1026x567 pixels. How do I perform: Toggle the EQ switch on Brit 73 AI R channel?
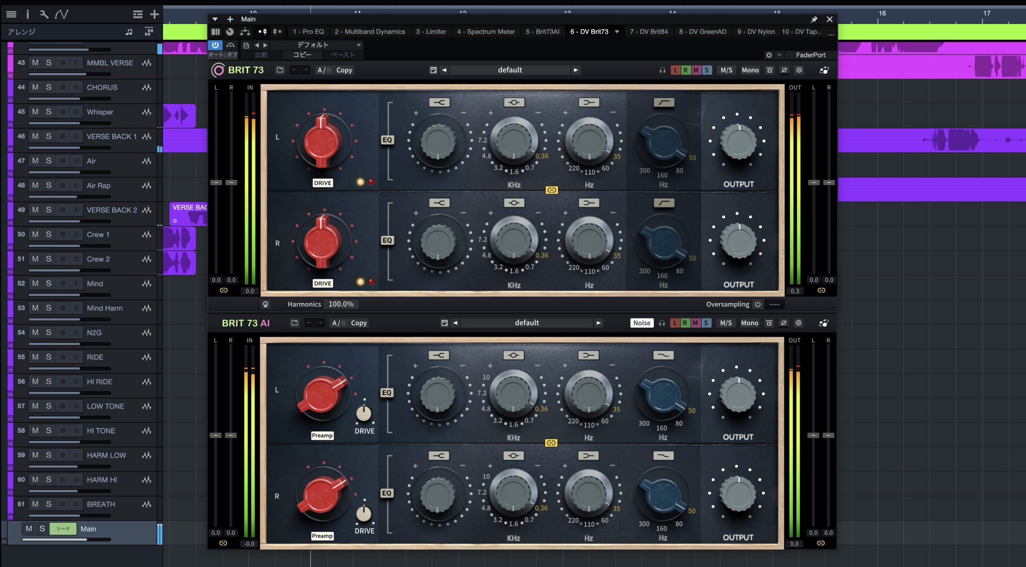pyautogui.click(x=387, y=493)
